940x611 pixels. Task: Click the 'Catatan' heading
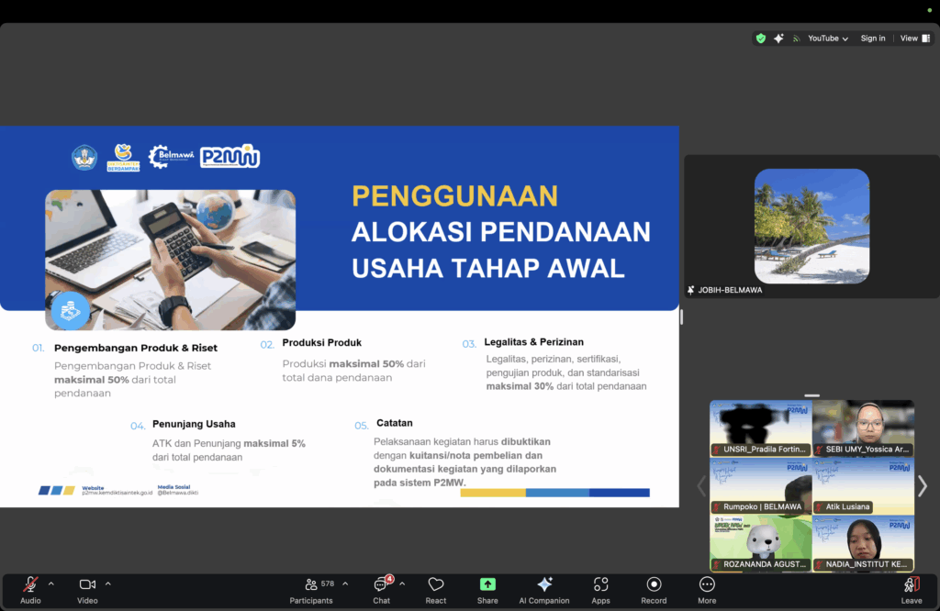pos(395,423)
